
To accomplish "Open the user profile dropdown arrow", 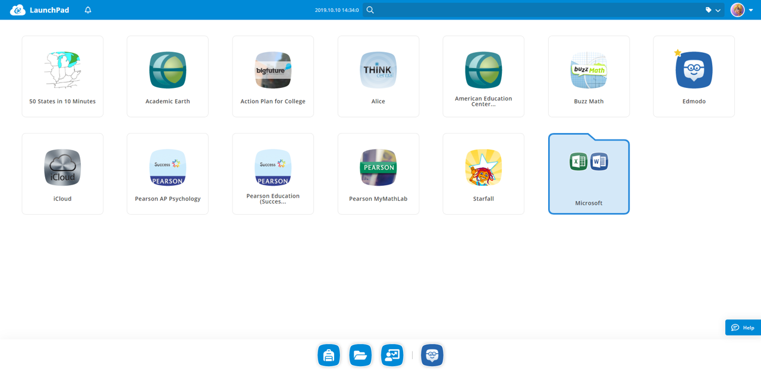I will pyautogui.click(x=751, y=10).
